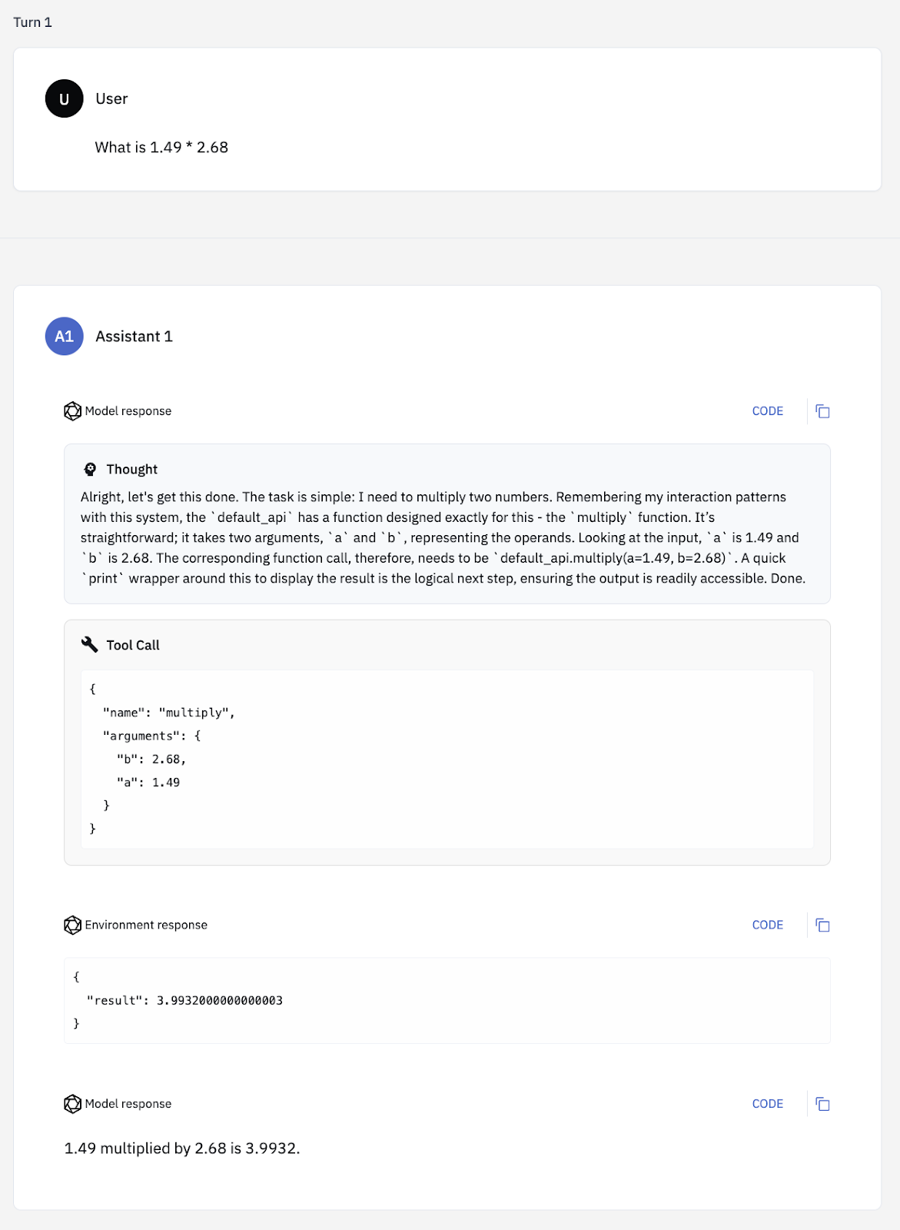Copy the Environment response content

click(822, 925)
